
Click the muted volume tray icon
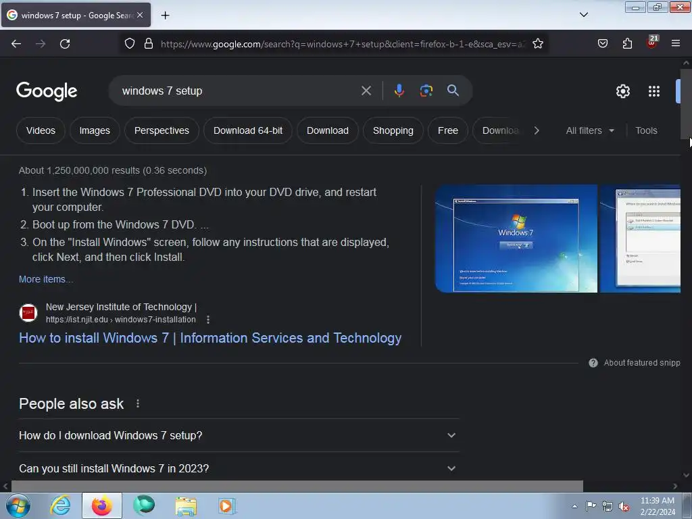tap(624, 507)
